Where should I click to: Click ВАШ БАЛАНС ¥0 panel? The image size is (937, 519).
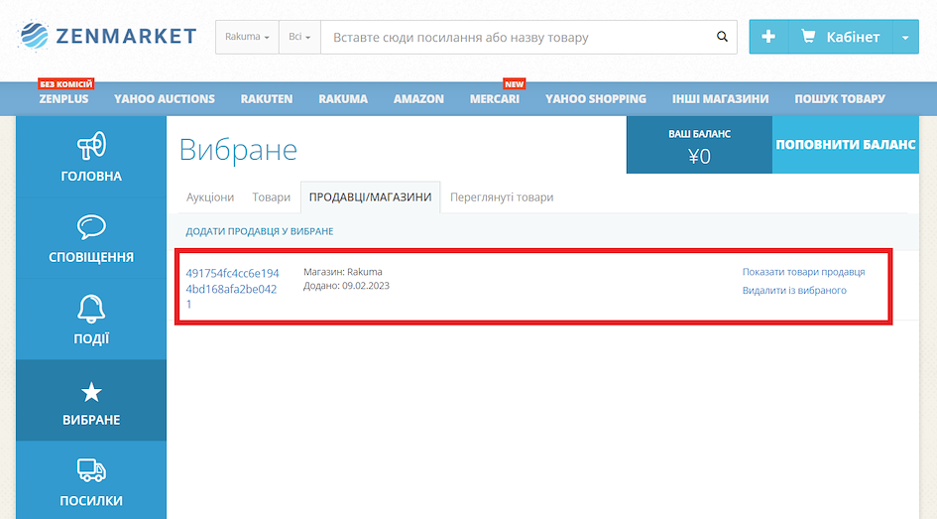click(x=699, y=145)
